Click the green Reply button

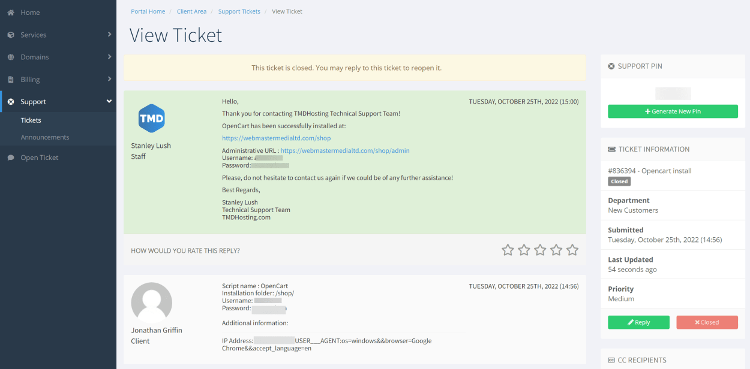pos(638,322)
